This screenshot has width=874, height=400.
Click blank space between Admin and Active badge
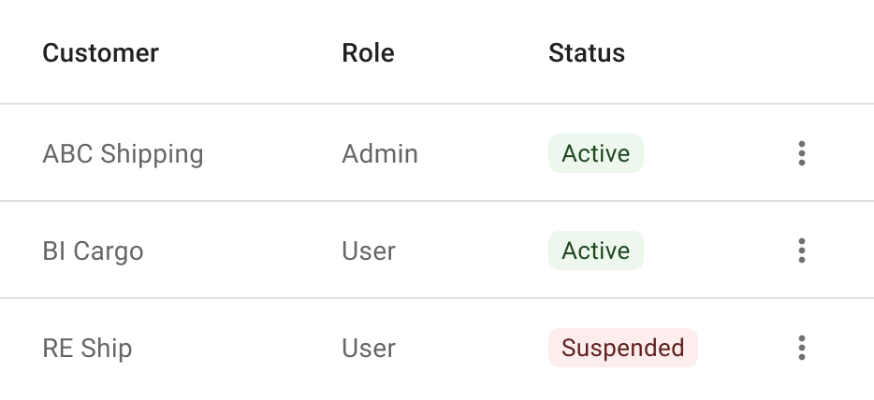coord(483,153)
